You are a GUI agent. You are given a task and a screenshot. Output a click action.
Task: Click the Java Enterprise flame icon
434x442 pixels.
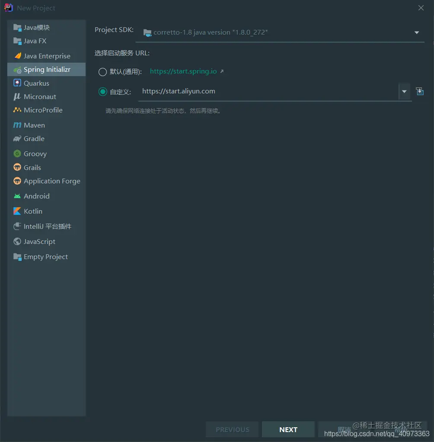click(x=17, y=56)
